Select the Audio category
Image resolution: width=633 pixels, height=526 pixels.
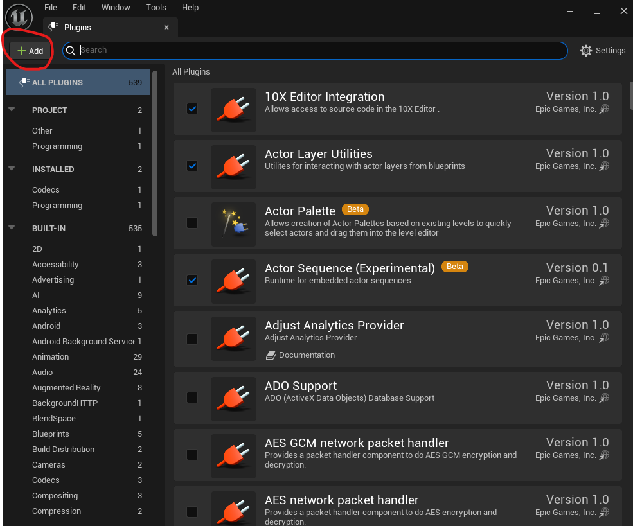point(42,372)
